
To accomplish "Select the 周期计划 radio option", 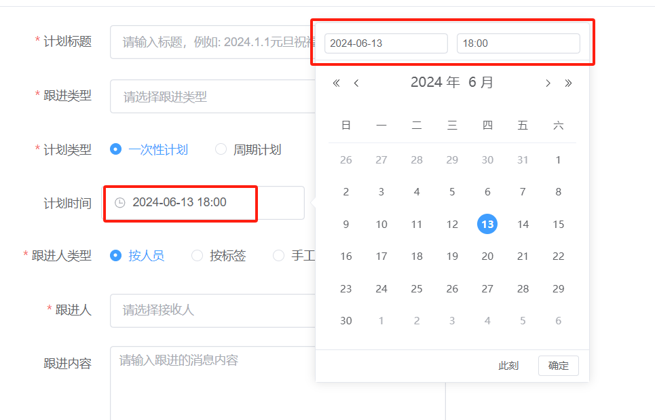I will [221, 149].
